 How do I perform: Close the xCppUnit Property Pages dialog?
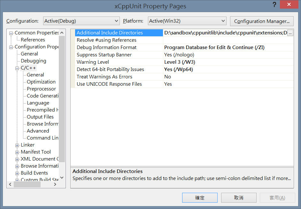pos(289,4)
